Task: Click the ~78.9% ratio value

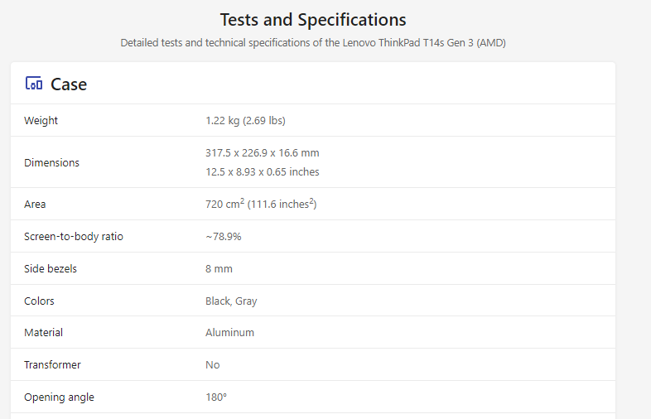Action: [224, 237]
